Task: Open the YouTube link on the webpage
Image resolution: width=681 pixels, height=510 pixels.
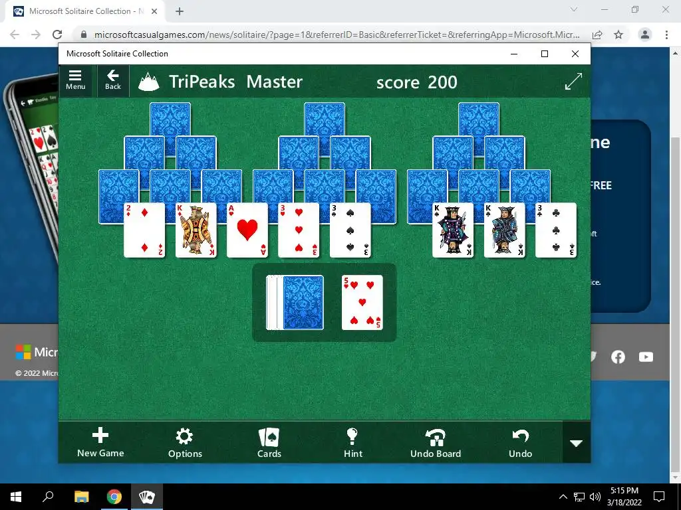Action: coord(646,357)
